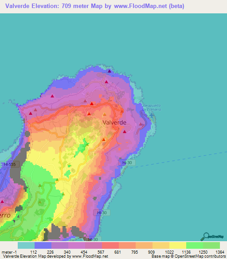This screenshot has height=259, width=227.
Task: Click the yellow 1022 meter legend swatch
Action: point(178,245)
